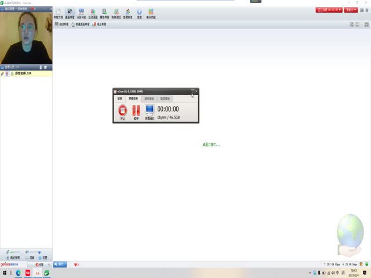The width and height of the screenshot is (371, 278).
Task: Click the 共享文档 document sharing icon
Action: [x=57, y=13]
